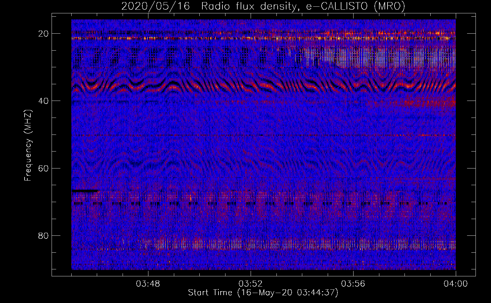Click the plot title '2020/05/16 Radio flux density'
Viewport: 491px width, 303px height.
point(263,6)
